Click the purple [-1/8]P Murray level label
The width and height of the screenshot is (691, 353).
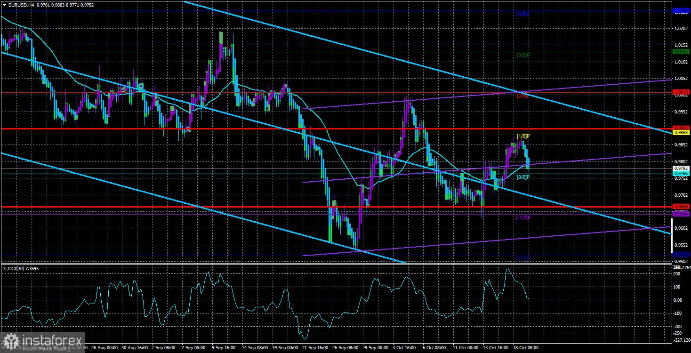point(523,217)
